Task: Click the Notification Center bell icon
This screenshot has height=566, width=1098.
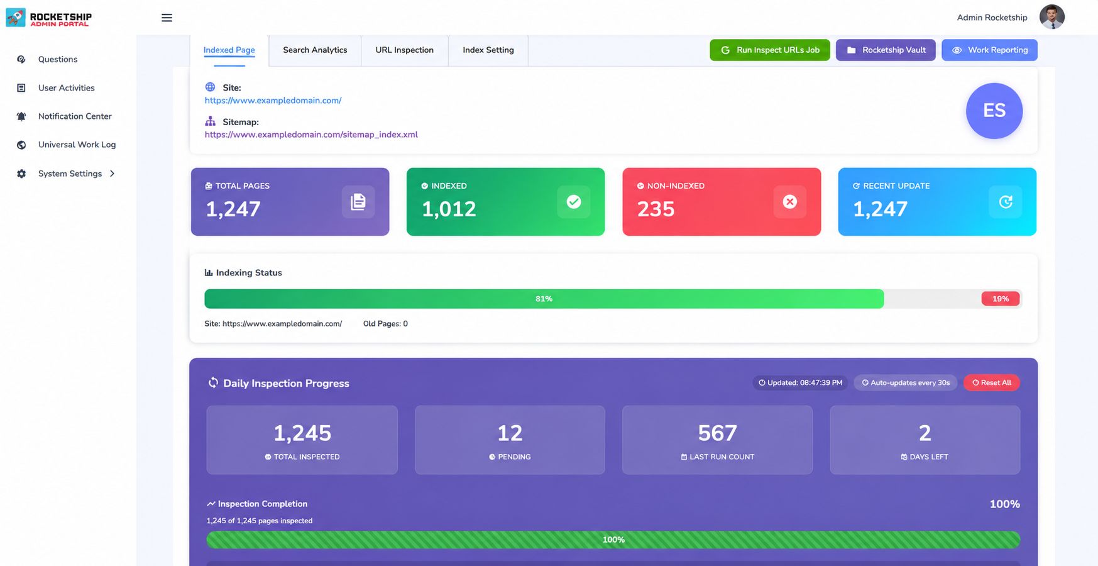Action: (x=21, y=116)
